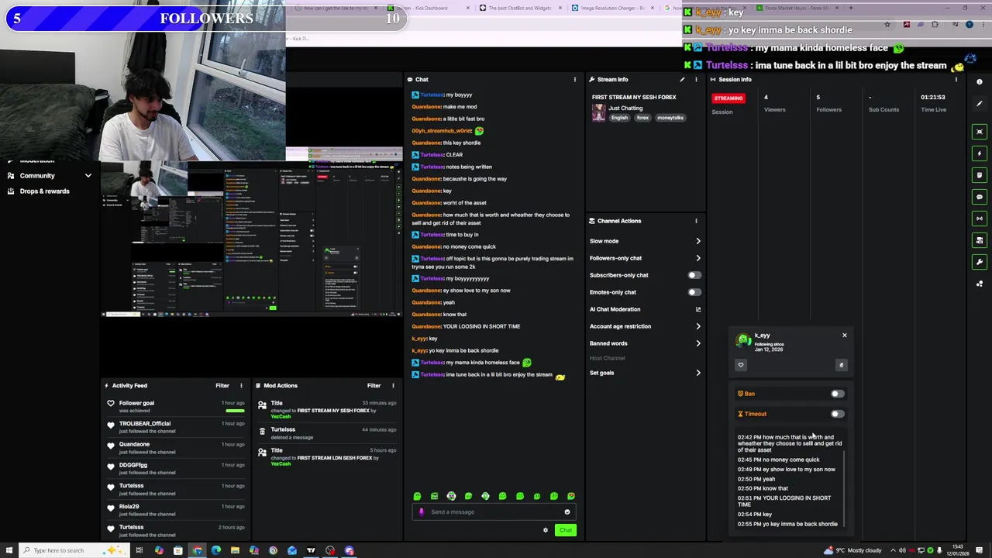Screen dimensions: 992x558
Task: Switch to Kick Dashboard browser tab
Action: [429, 8]
